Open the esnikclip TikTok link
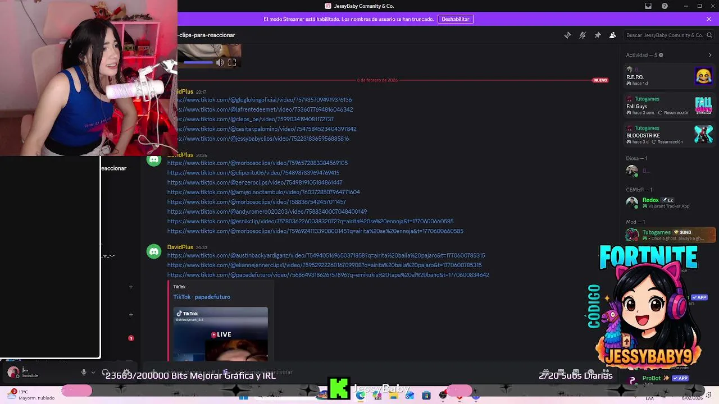Image resolution: width=719 pixels, height=404 pixels. [310, 221]
